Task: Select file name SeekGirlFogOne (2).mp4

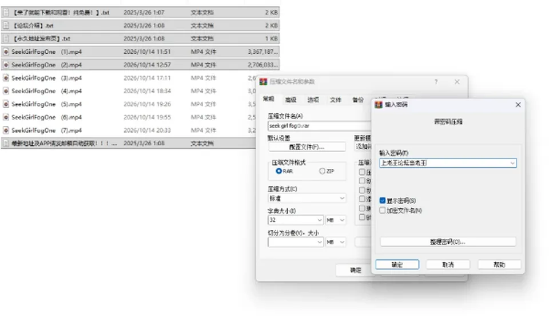Action: click(x=46, y=65)
